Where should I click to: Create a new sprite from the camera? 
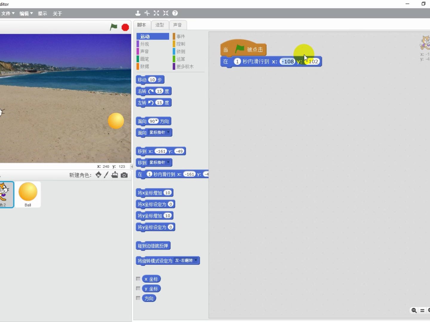(124, 175)
